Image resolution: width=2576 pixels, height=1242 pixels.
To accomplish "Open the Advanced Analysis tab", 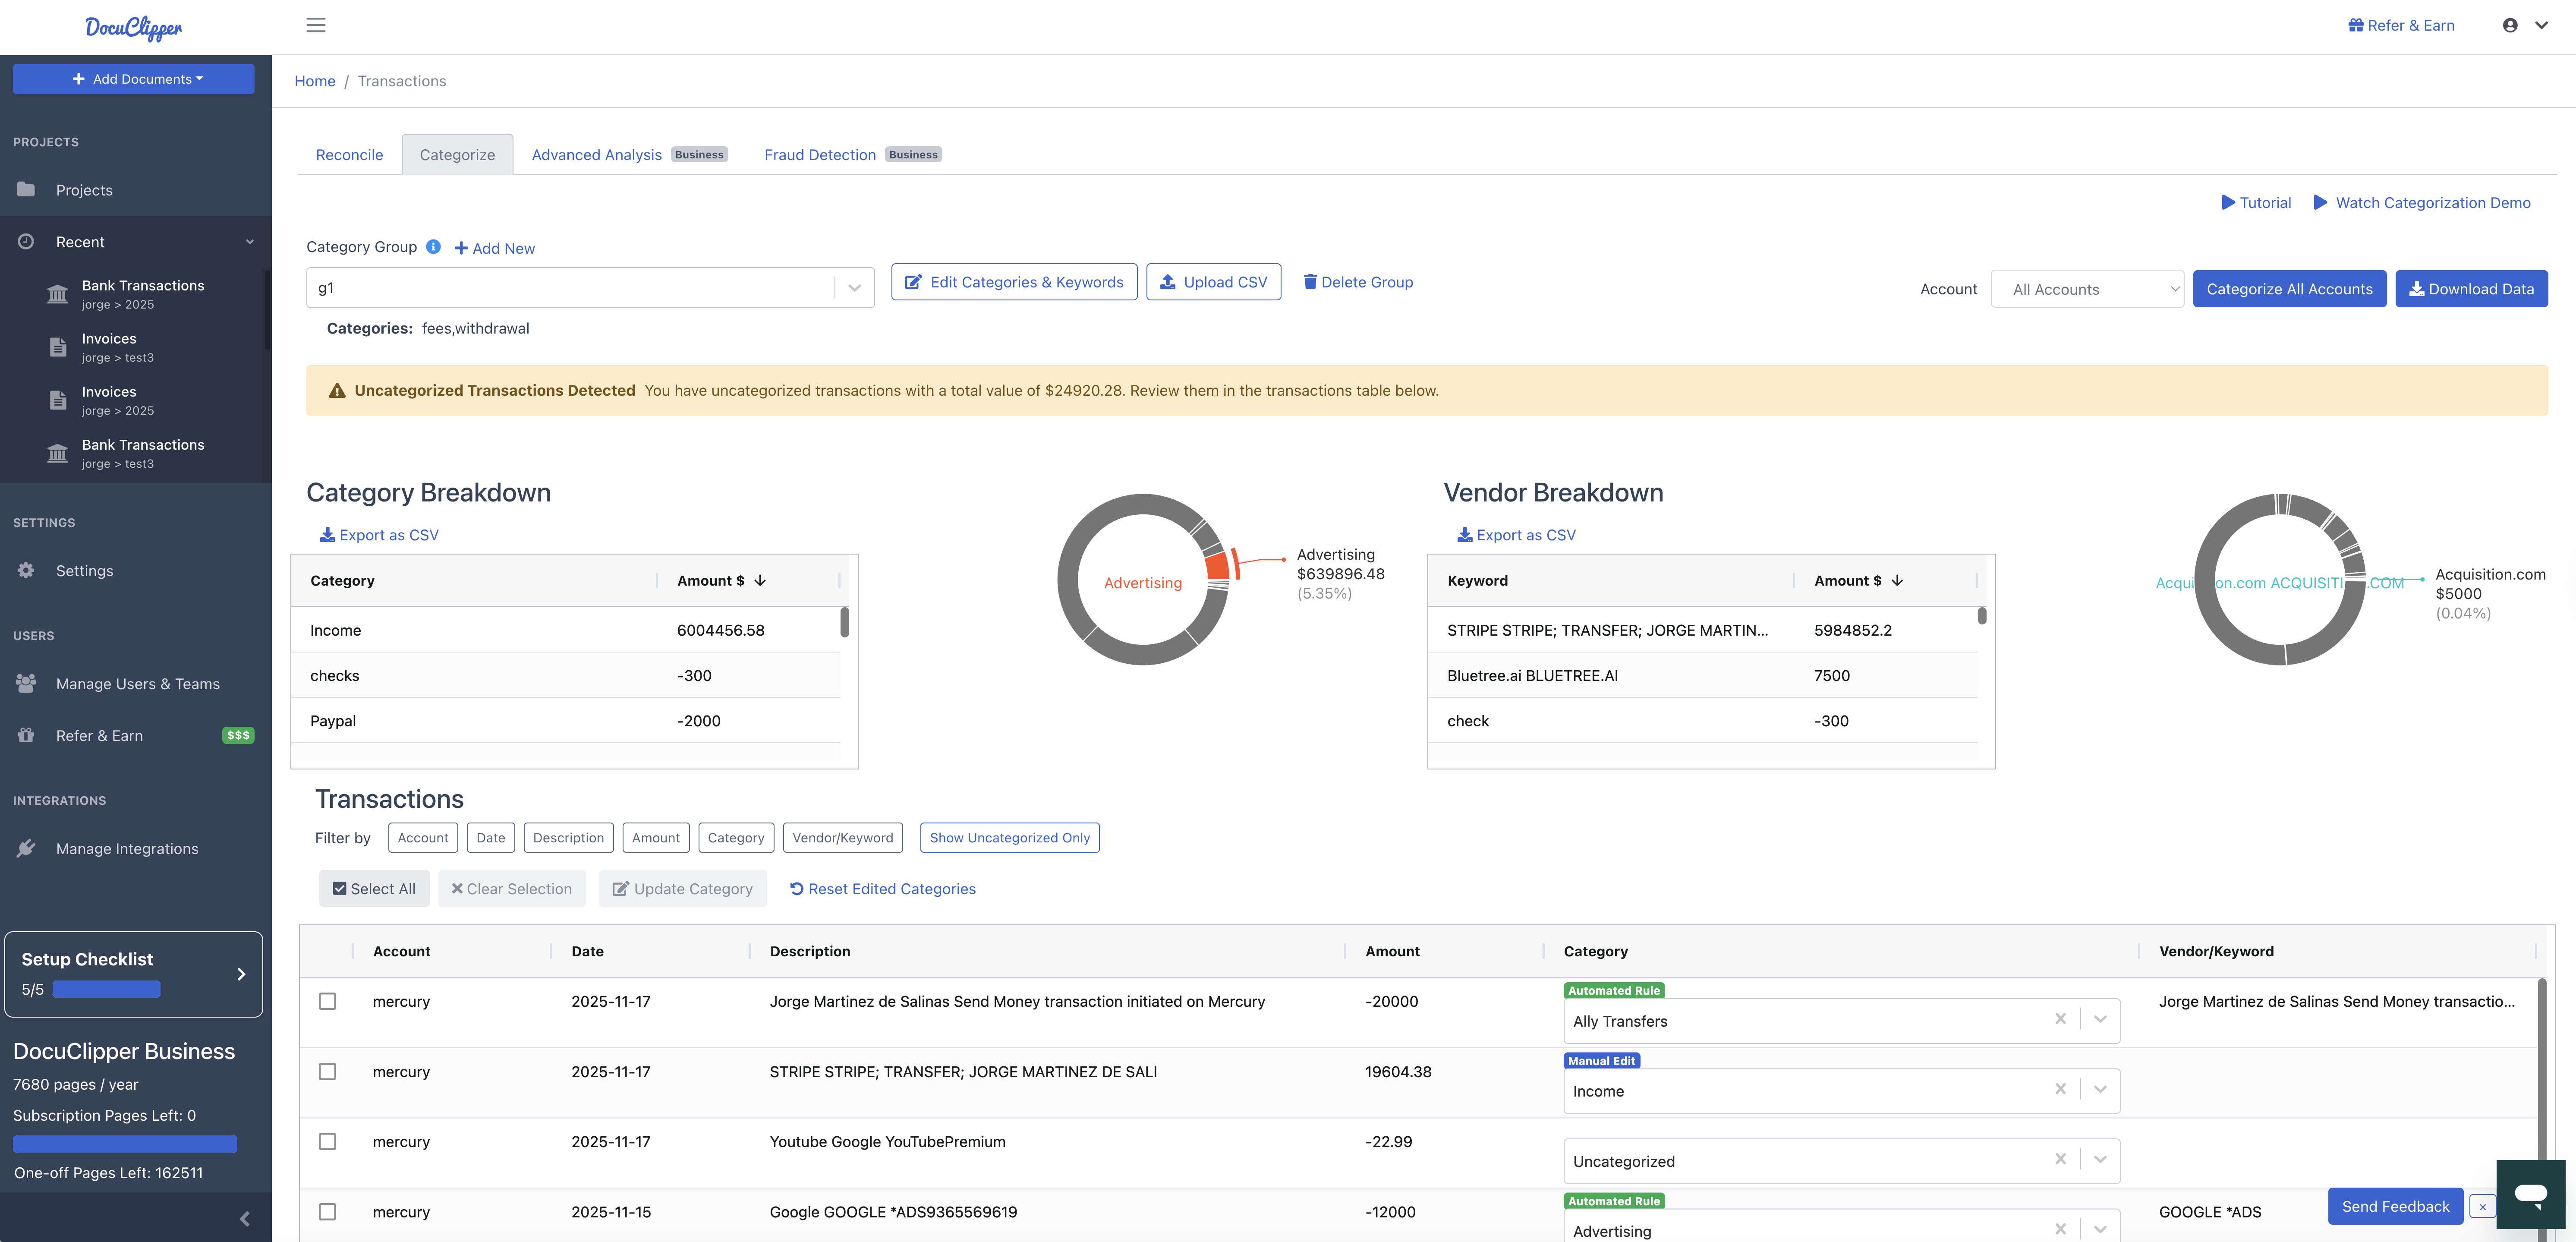I will click(x=629, y=154).
